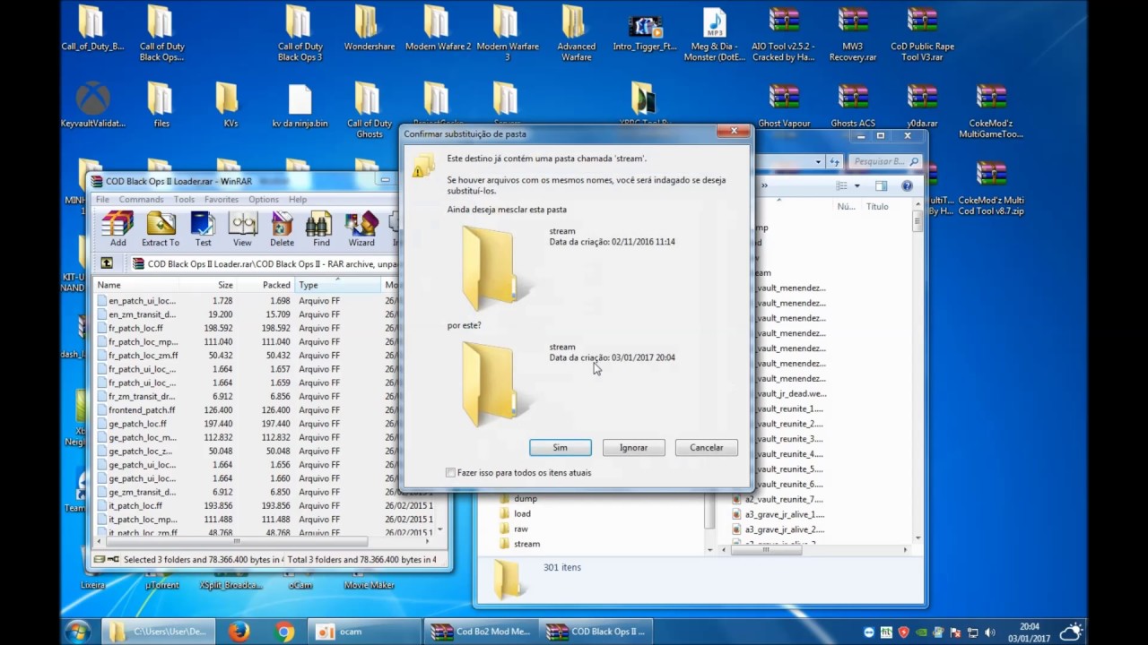
Task: Open the Call of Duty Black Ops 3 folder
Action: [x=300, y=33]
